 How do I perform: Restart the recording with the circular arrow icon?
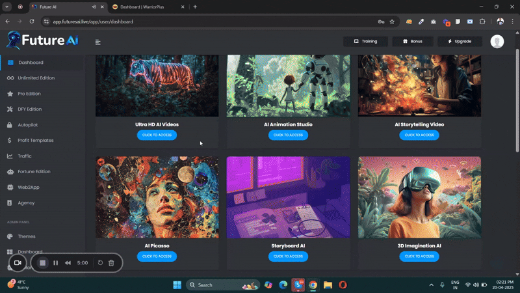tap(100, 263)
